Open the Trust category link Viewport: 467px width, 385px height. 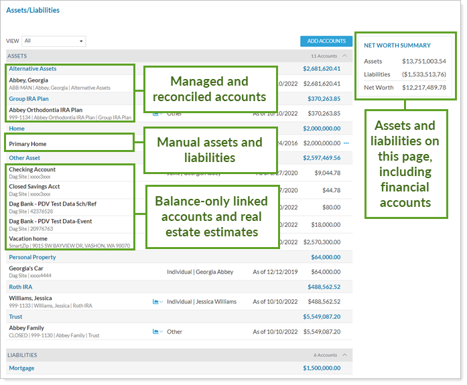point(15,316)
